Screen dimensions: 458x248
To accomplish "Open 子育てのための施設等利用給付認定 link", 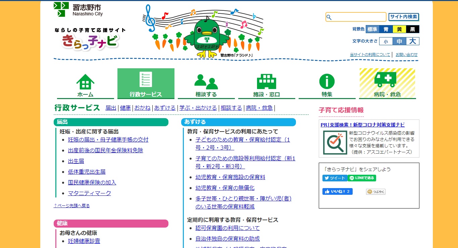I will (x=245, y=162).
